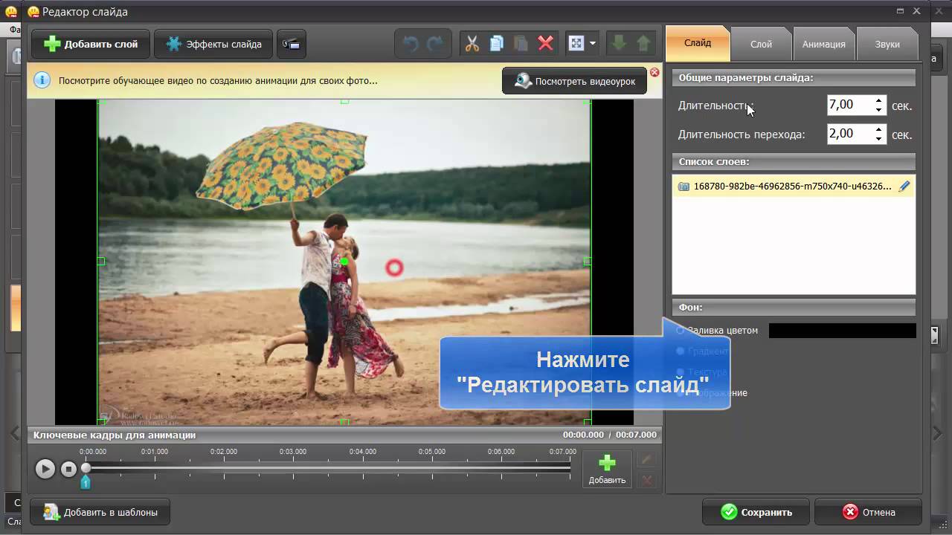Open the black background color swatch

[x=842, y=331]
